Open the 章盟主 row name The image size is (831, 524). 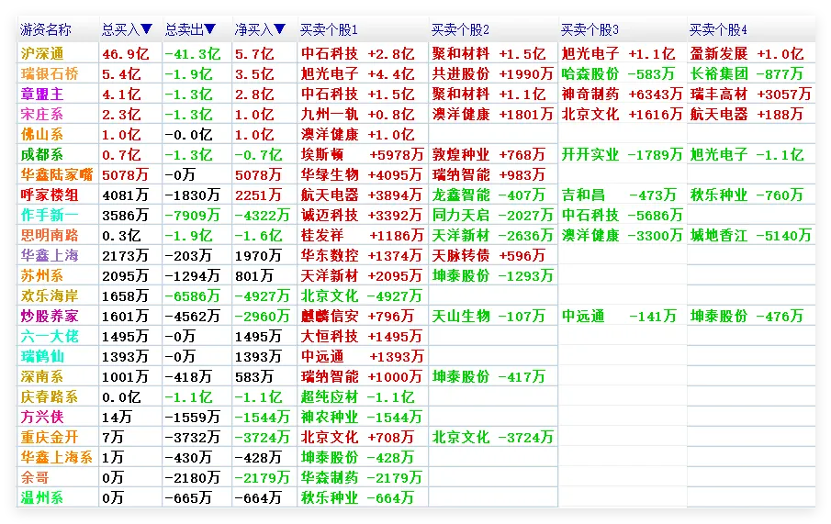click(42, 94)
